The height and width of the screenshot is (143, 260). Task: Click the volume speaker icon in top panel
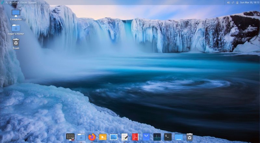(228, 2)
